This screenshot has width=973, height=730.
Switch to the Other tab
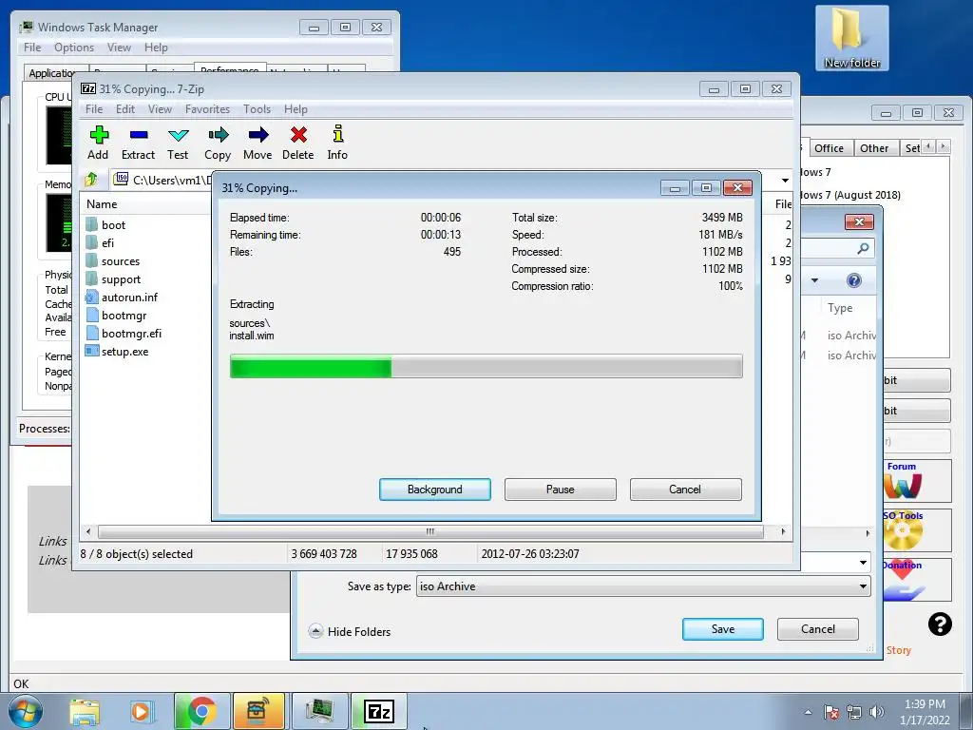[874, 148]
